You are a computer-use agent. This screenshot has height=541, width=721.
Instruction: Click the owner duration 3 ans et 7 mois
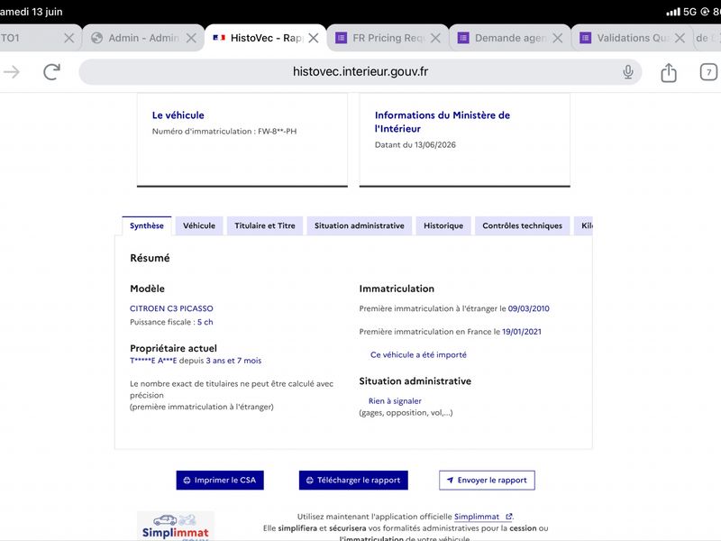pyautogui.click(x=233, y=361)
